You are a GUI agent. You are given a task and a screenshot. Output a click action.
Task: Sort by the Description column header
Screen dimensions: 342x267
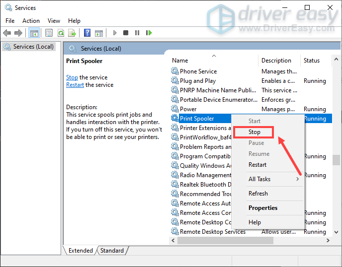(x=279, y=61)
